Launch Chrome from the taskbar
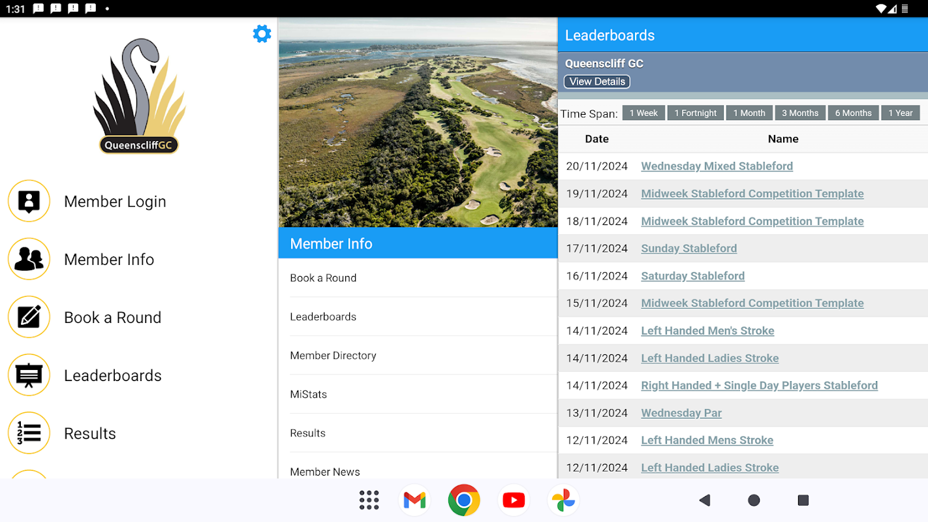 click(x=464, y=500)
